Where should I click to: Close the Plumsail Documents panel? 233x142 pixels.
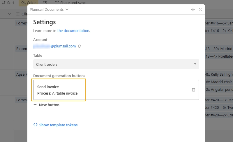tap(200, 9)
